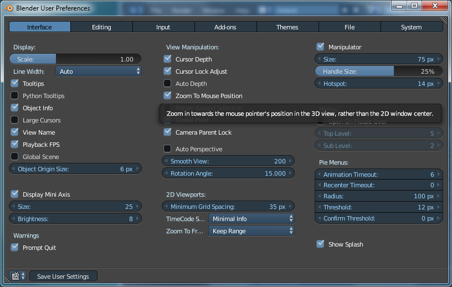Adjust the Handle Size slider

point(379,71)
